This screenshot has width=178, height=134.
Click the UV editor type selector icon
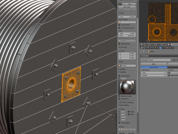pyautogui.click(x=142, y=45)
